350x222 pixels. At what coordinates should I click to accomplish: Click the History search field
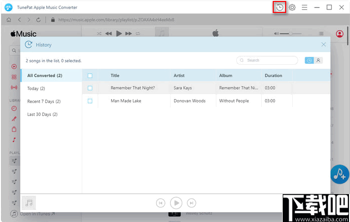tap(267, 60)
